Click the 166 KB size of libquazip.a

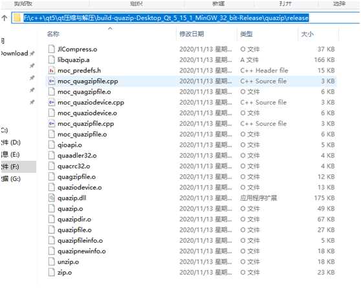click(x=324, y=60)
